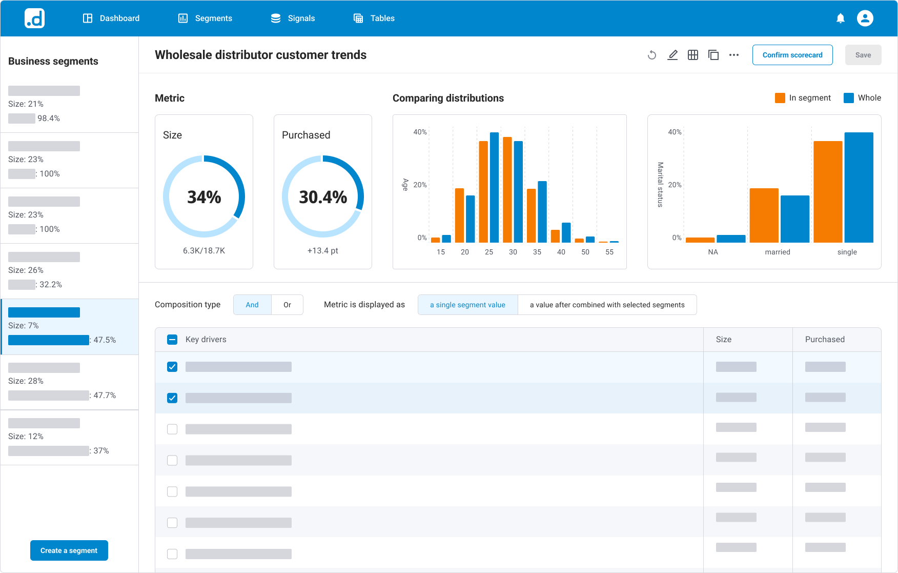The image size is (898, 573).
Task: Click the Age chart axis label
Action: (x=405, y=185)
